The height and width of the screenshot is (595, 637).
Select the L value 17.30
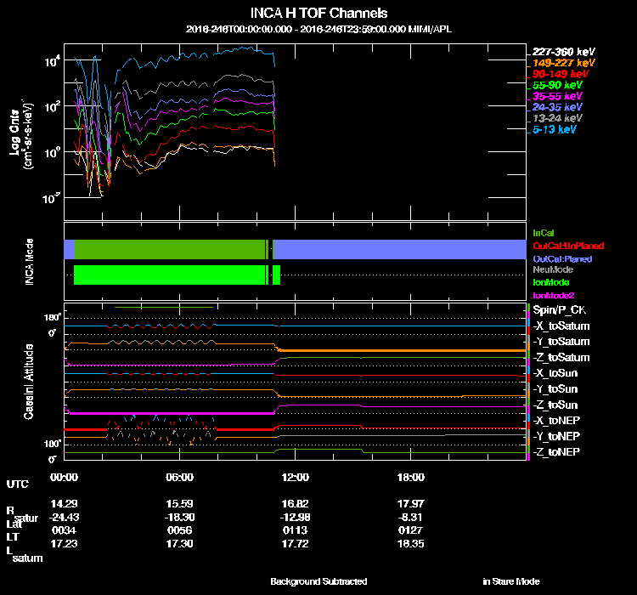[x=179, y=544]
